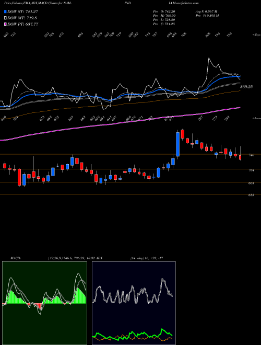Select the 'DOW MT: 719.8' legend label

(22, 18)
